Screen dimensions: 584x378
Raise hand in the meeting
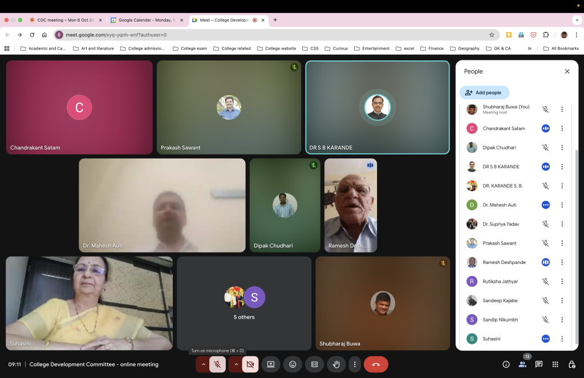336,364
